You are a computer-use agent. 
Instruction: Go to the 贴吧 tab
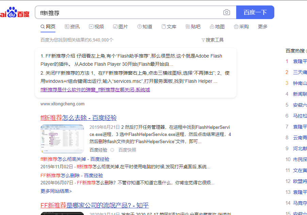[193, 27]
